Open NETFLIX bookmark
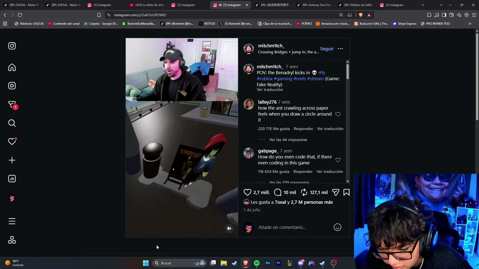479x269 pixels. click(x=207, y=24)
